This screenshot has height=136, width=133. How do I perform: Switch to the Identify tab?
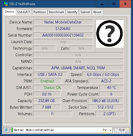click(72, 12)
